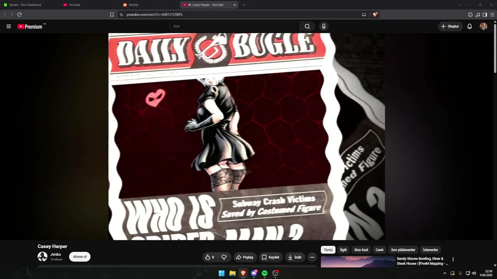The width and height of the screenshot is (497, 279).
Task: Select the Size özel filter chip
Action: coord(361,250)
